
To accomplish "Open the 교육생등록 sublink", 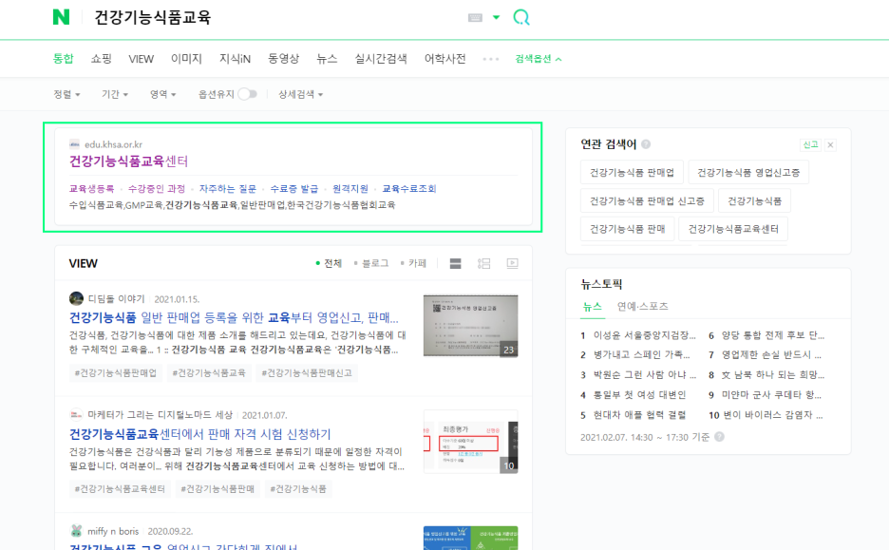I will [x=91, y=189].
